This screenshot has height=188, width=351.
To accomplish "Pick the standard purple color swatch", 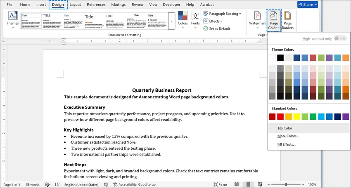I will (x=345, y=117).
